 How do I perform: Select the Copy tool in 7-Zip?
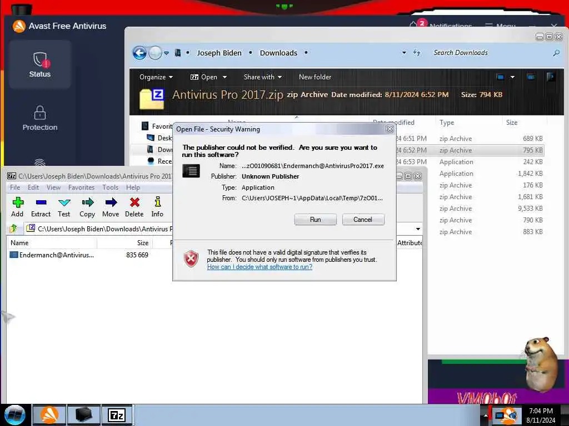pyautogui.click(x=87, y=207)
